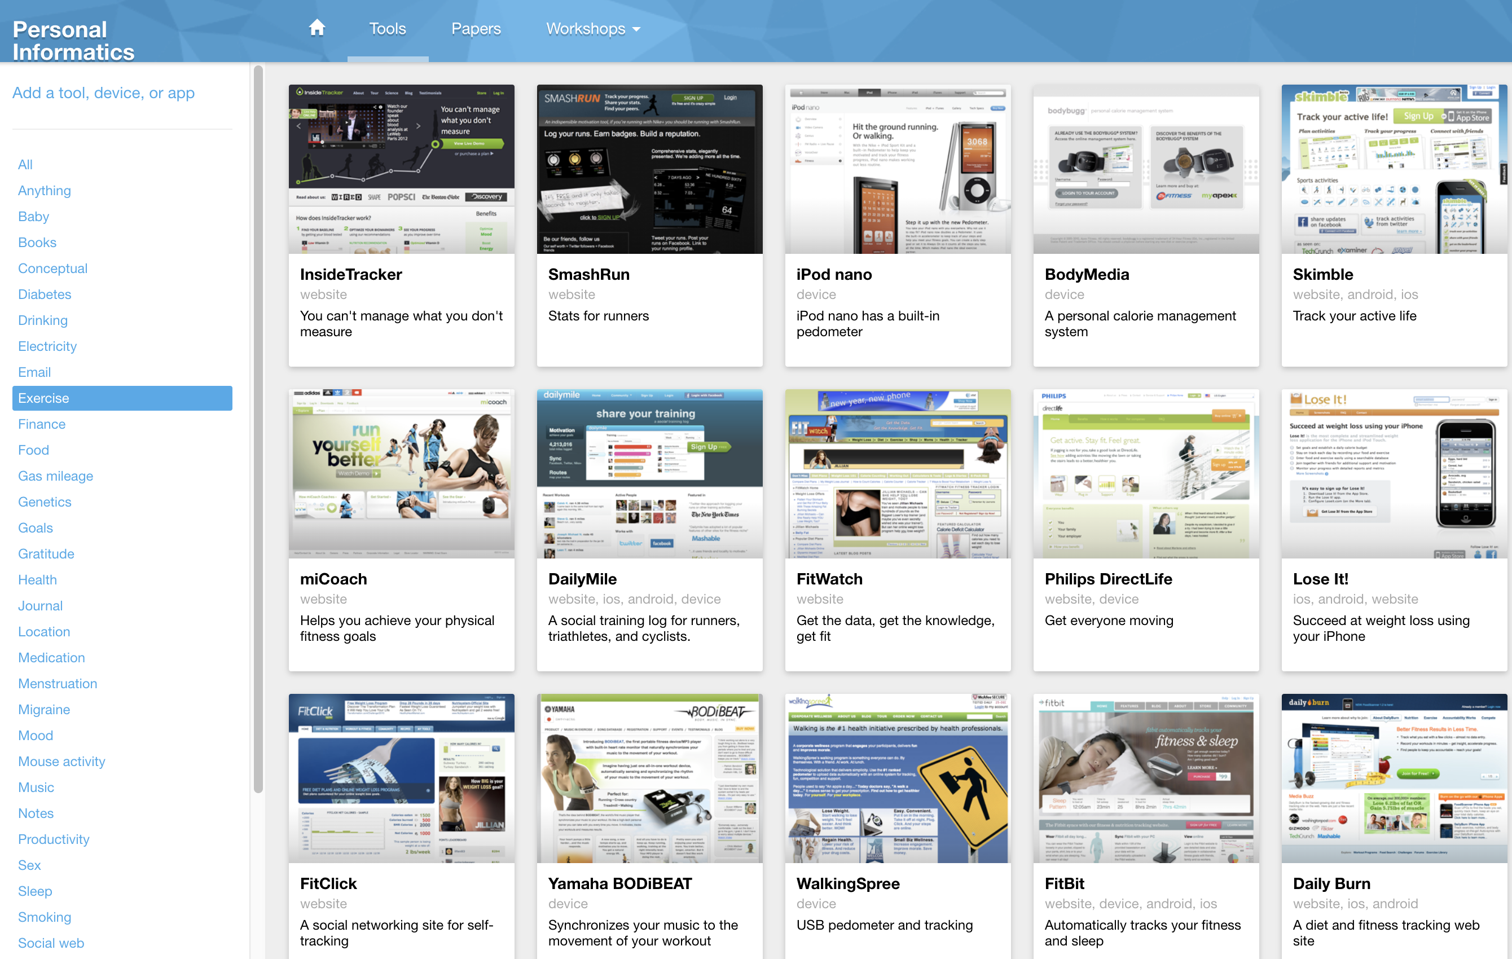1512x959 pixels.
Task: Click the FitBit title
Action: (x=1065, y=883)
